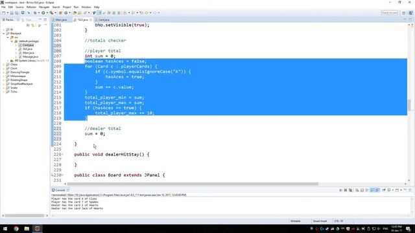Maximize the editor area icon

(x=410, y=19)
